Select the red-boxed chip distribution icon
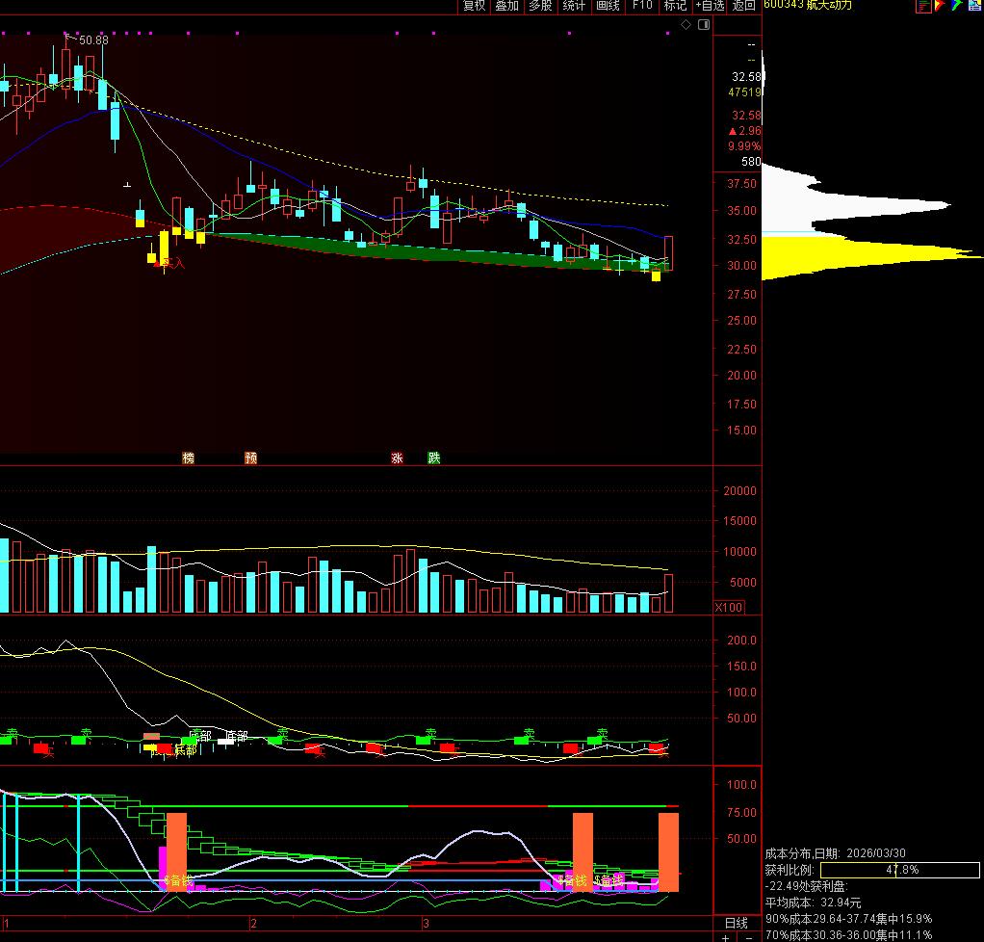Screen dimensions: 984x942 point(923,6)
